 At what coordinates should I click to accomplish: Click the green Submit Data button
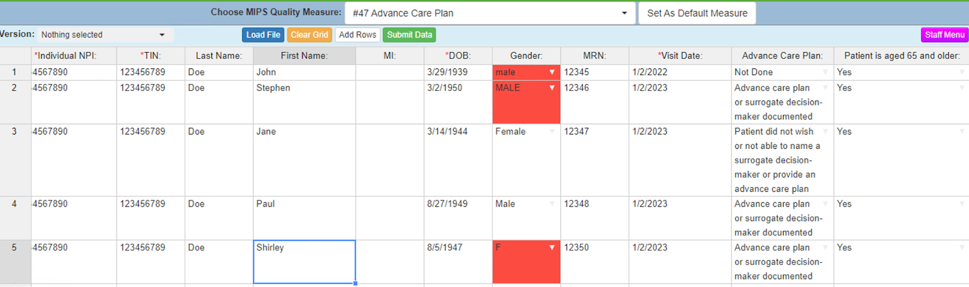(409, 35)
